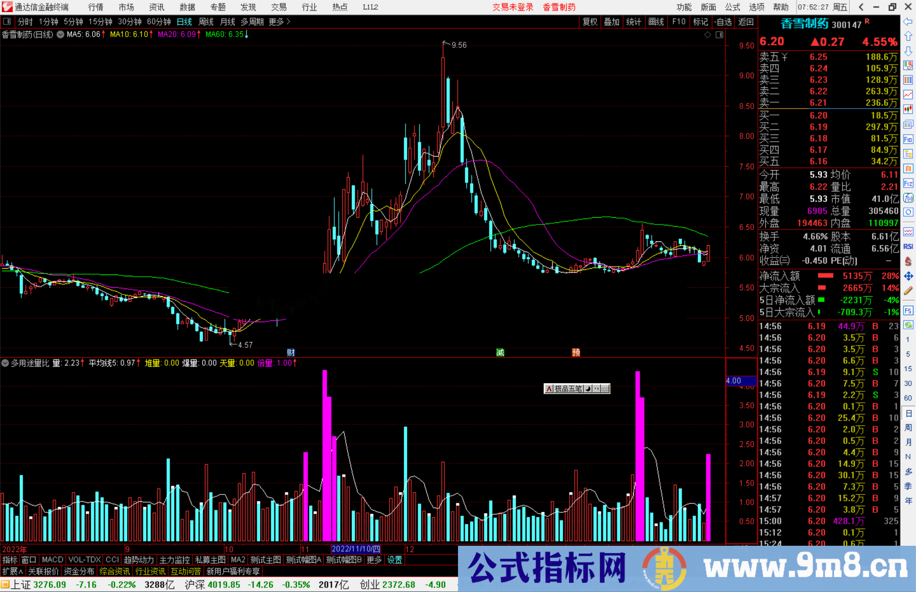Viewport: 916px width, 592px height.
Task: Open the 资讯 menu
Action: (x=157, y=7)
